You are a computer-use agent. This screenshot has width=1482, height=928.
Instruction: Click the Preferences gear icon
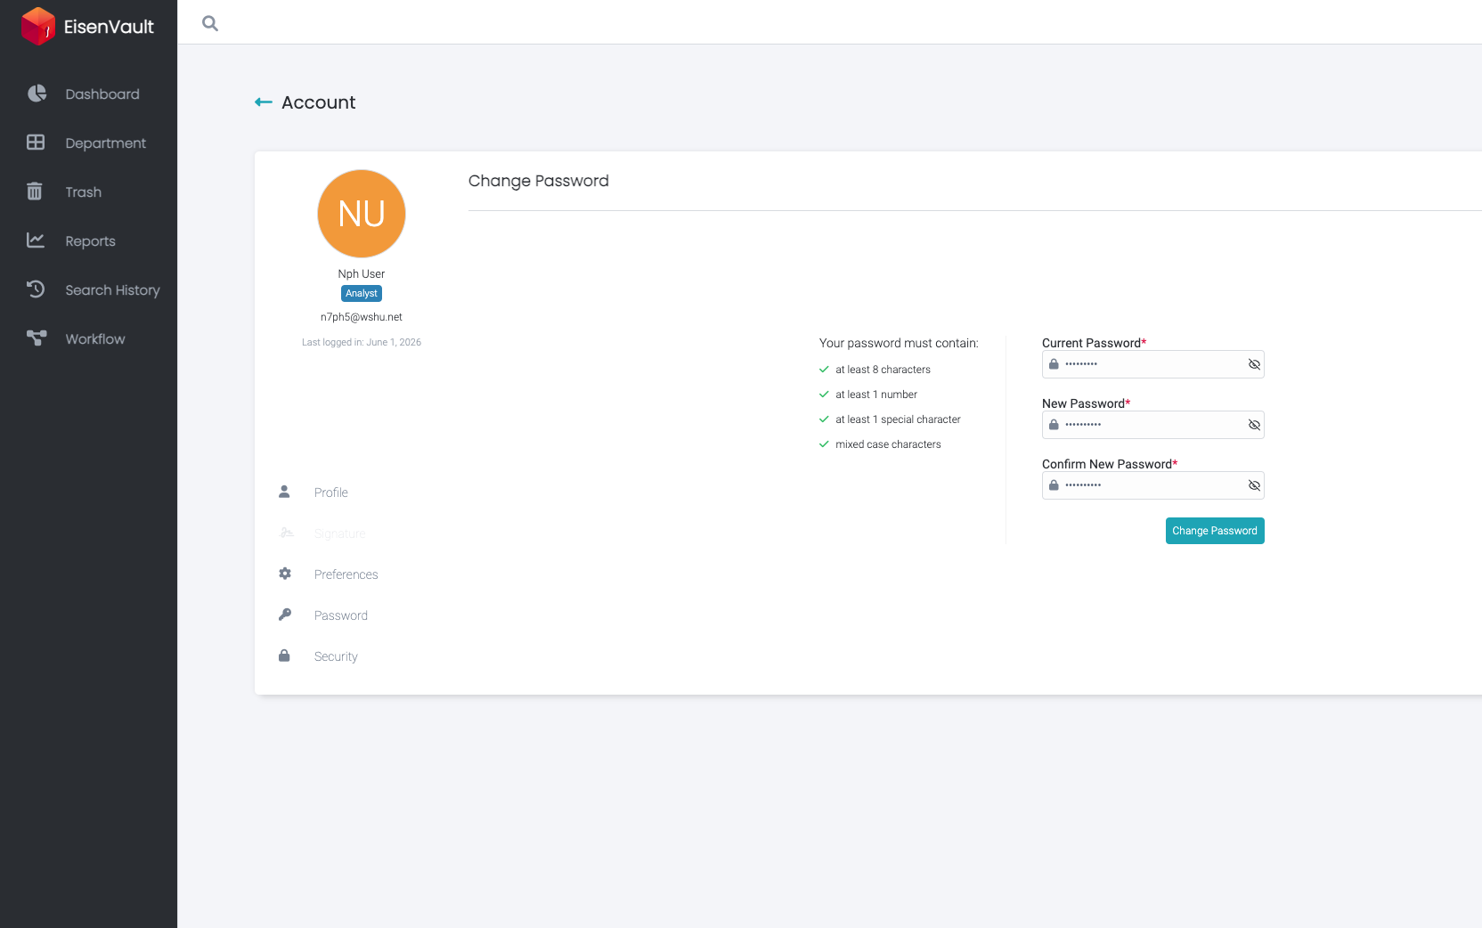[285, 574]
